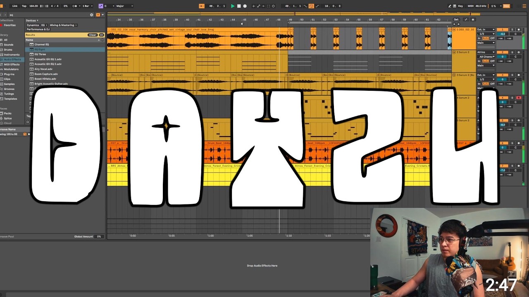Click the 4 / 4 time signature field
The width and height of the screenshot is (529, 297).
click(x=54, y=6)
